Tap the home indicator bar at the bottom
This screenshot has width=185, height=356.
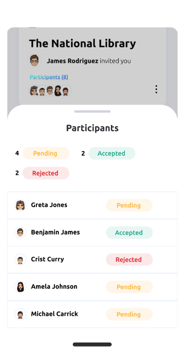point(92,344)
